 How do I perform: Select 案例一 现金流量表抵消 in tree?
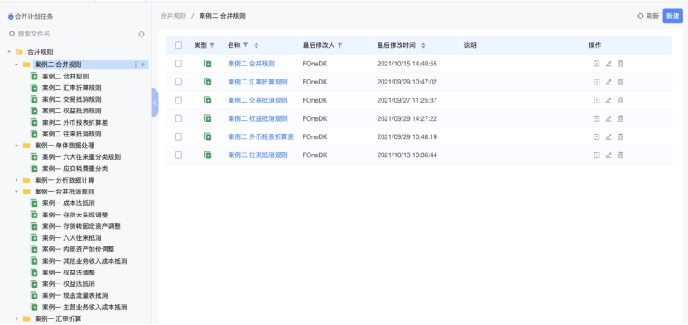pos(75,296)
